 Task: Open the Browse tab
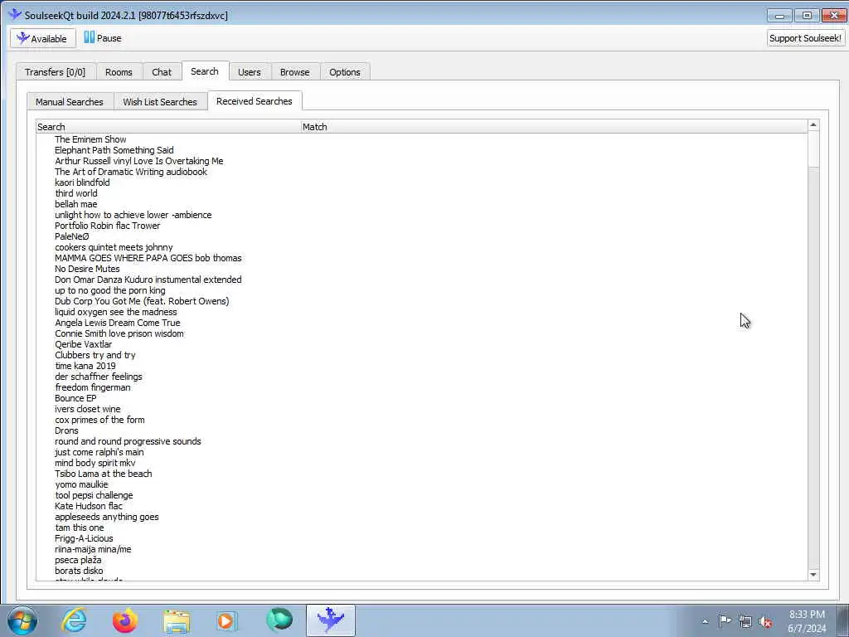(x=294, y=72)
